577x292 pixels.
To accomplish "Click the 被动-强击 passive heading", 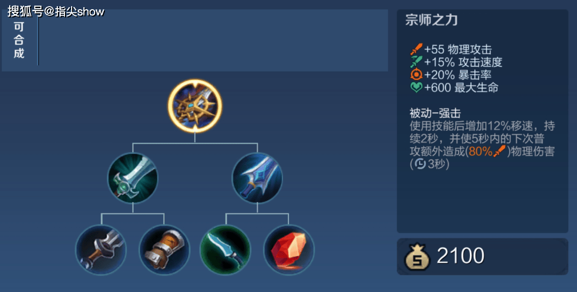I will [435, 113].
